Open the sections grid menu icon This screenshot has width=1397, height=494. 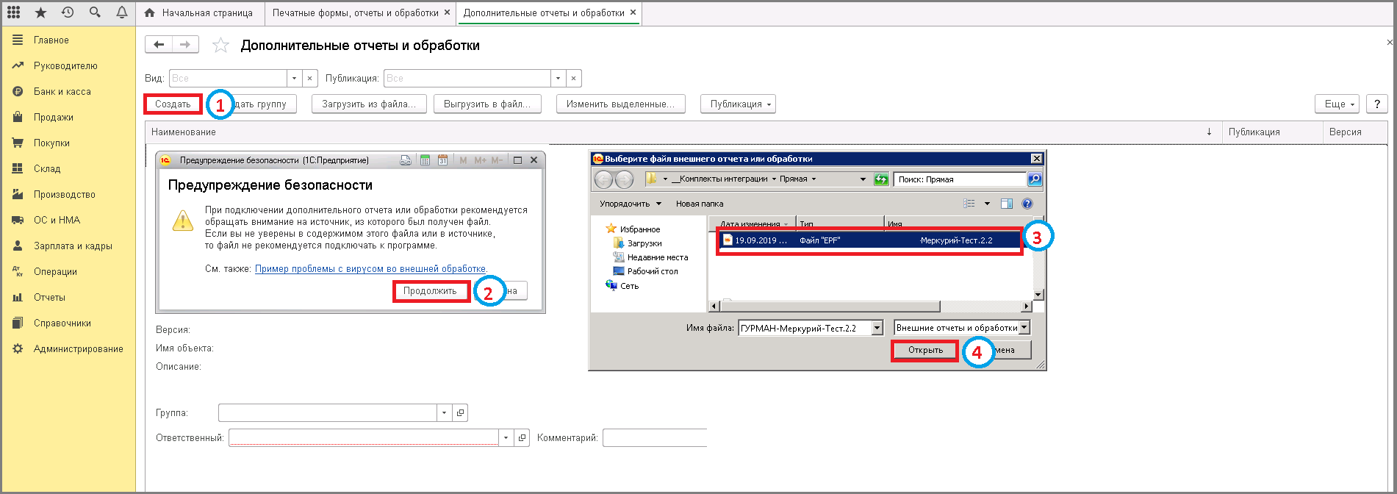[x=13, y=12]
